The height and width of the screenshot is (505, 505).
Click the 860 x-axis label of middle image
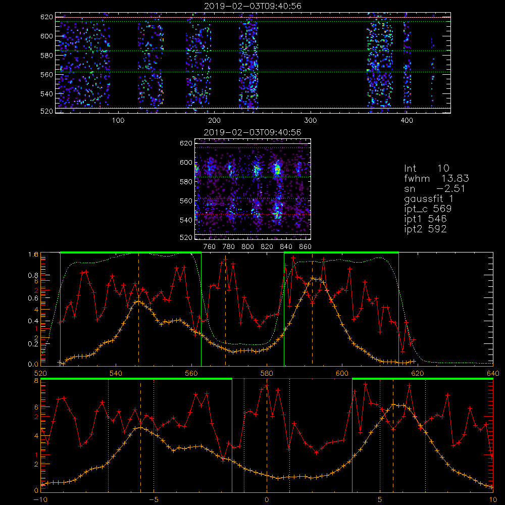306,247
